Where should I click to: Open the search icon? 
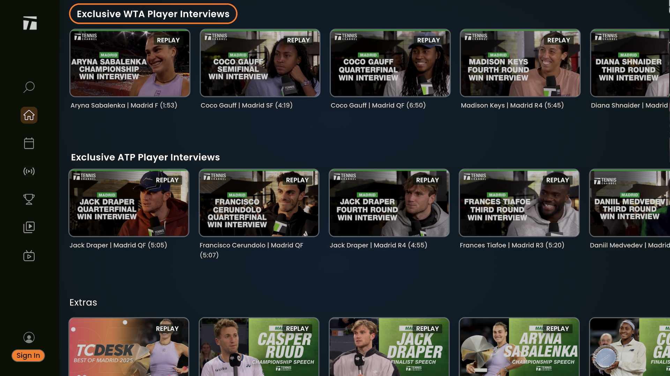click(x=29, y=87)
